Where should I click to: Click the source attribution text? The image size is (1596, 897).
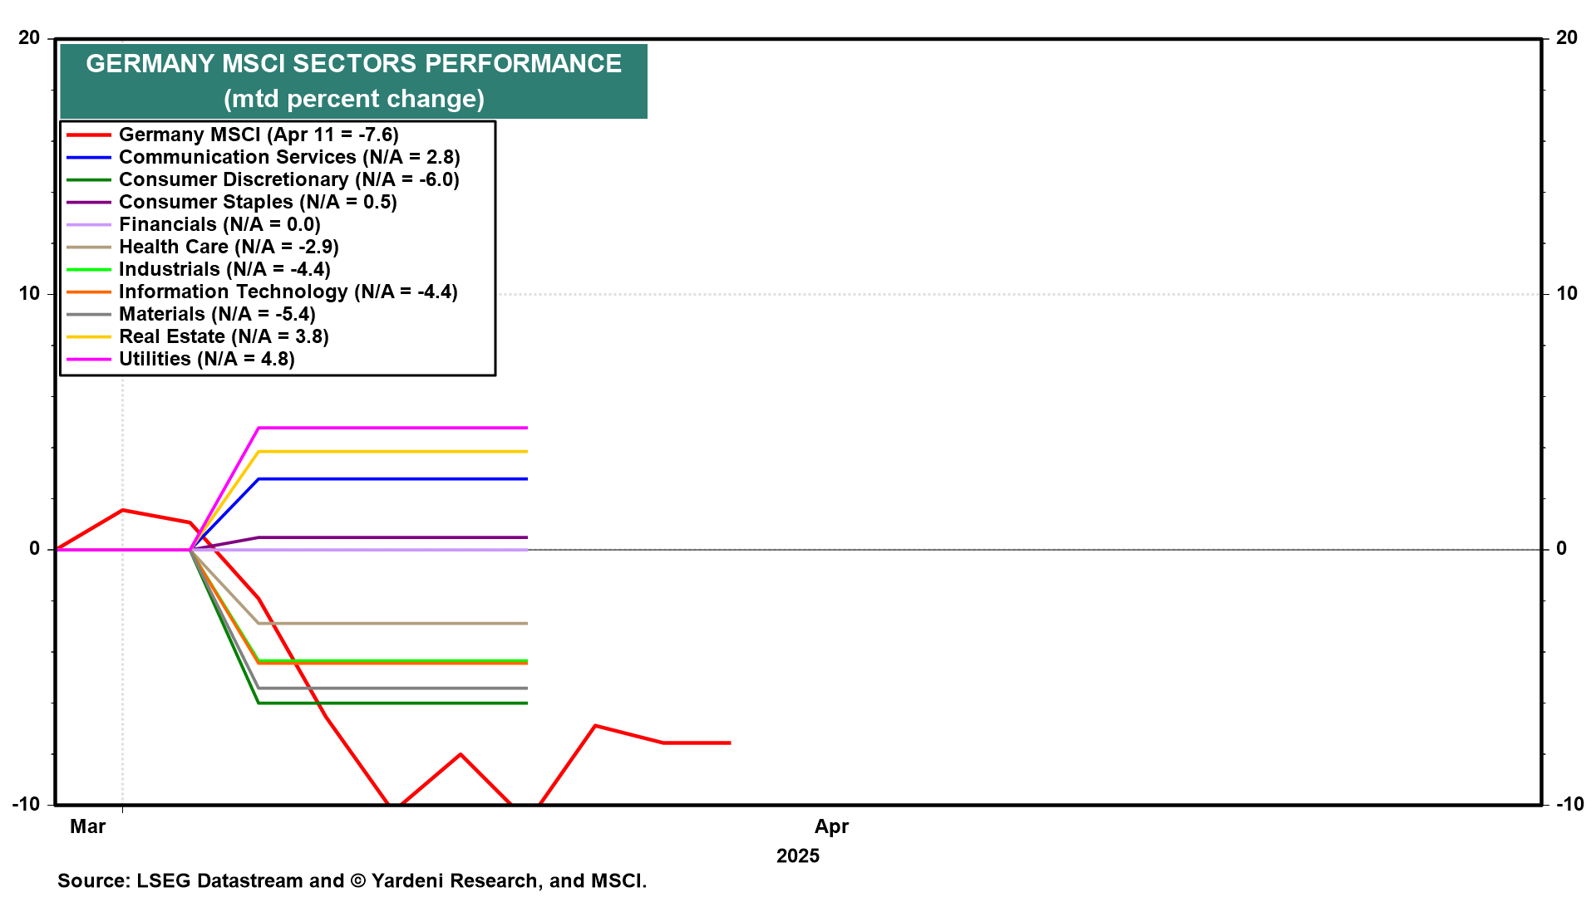[x=352, y=880]
